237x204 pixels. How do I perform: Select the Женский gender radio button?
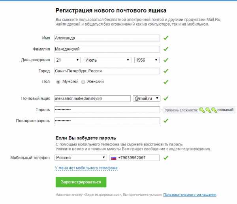pyautogui.click(x=83, y=82)
